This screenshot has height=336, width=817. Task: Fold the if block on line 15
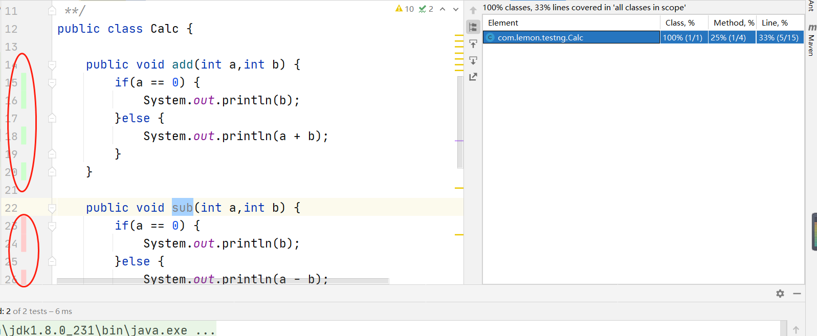pyautogui.click(x=52, y=83)
